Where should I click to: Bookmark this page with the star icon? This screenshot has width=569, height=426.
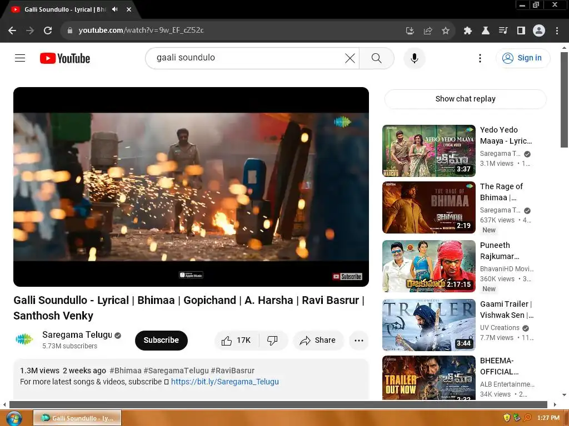(446, 31)
